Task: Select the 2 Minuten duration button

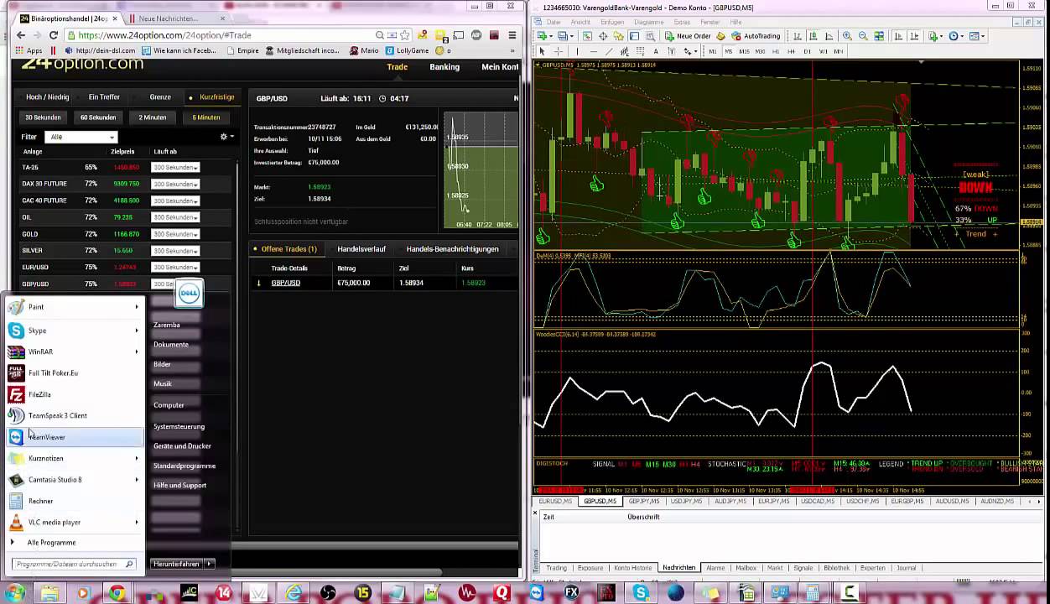Action: point(153,117)
